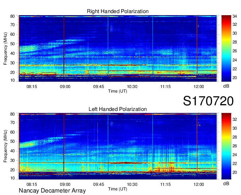Click the '80' frequency tick on left-handed plot
The width and height of the screenshot is (241, 195).
[12, 114]
